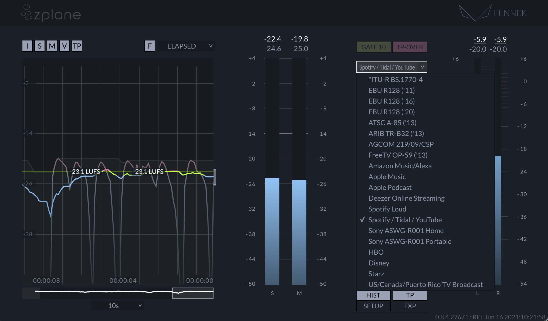Click the F freeze button

coord(150,46)
